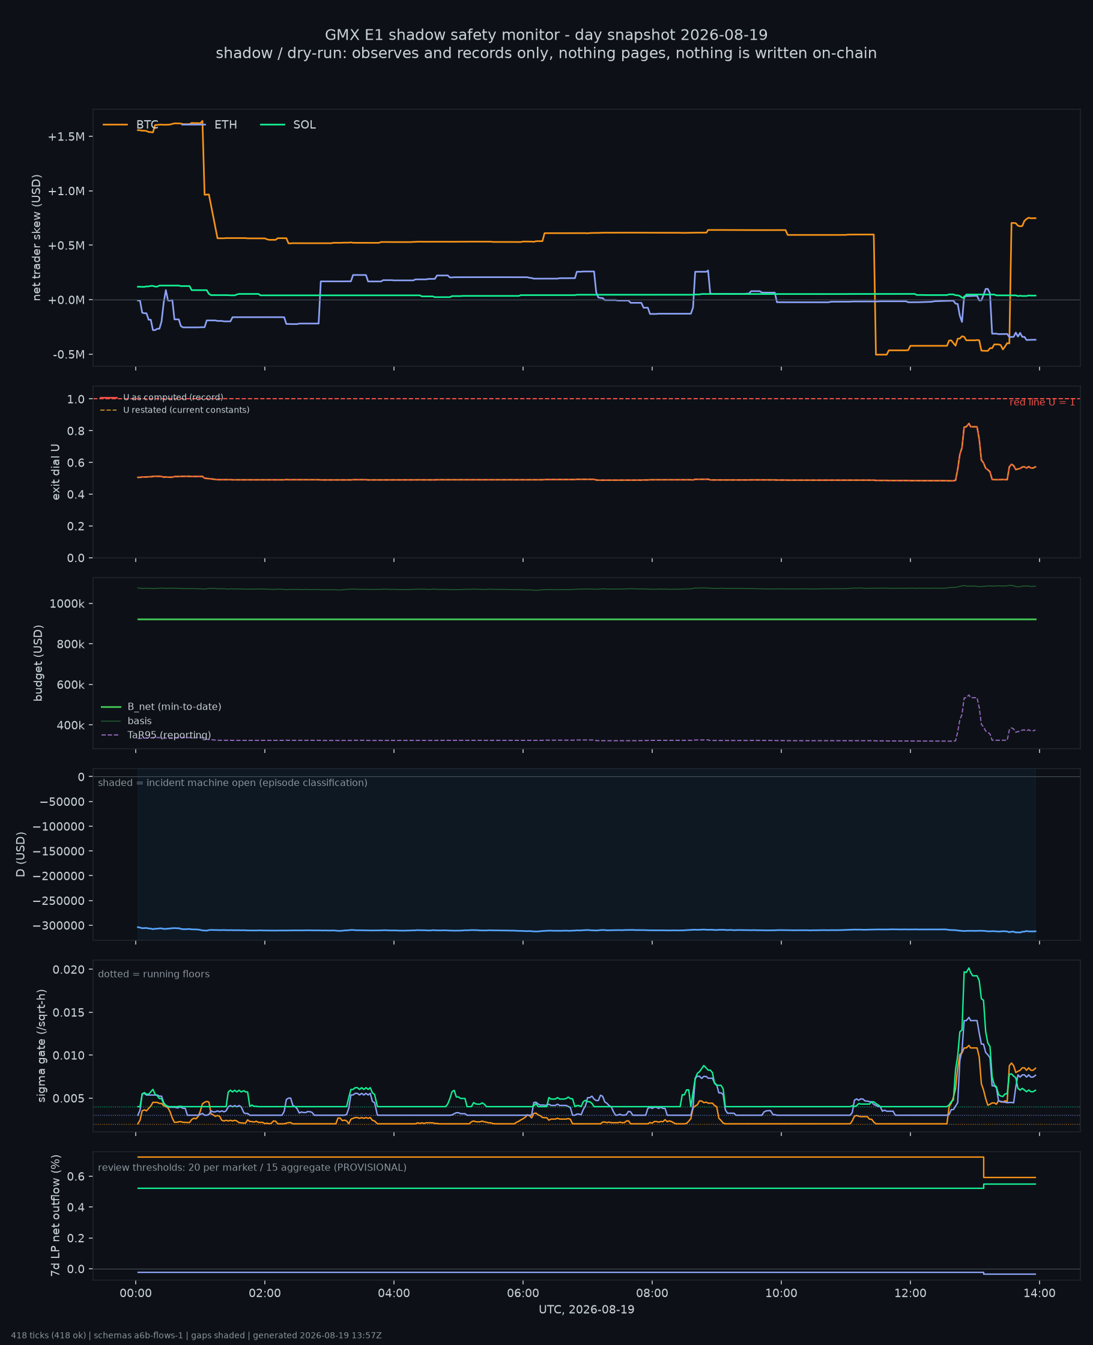The height and width of the screenshot is (1345, 1093).
Task: Click the '418 ticks (418 ok)' footer line
Action: pos(196,1335)
